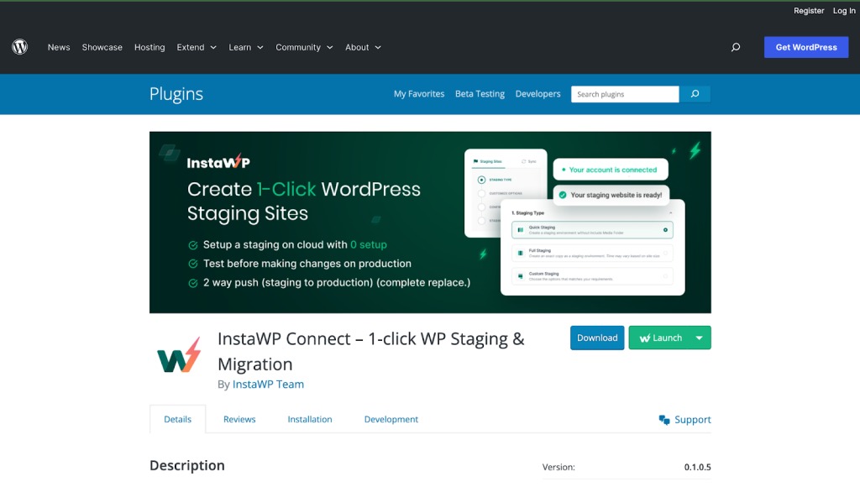Expand the About dropdown menu
Viewport: 860px width, 487px height.
(363, 47)
